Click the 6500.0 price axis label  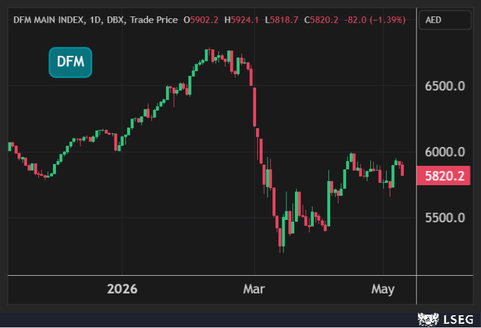[445, 86]
